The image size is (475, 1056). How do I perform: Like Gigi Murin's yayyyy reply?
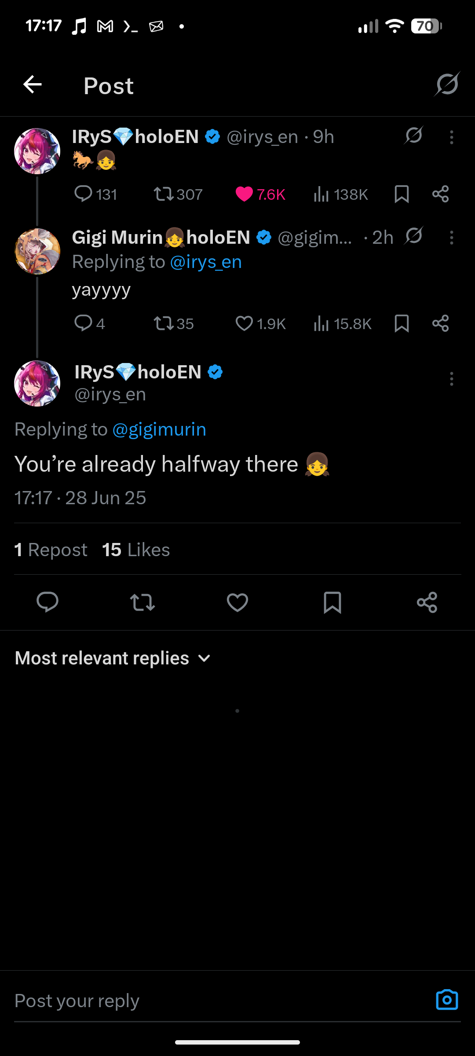pyautogui.click(x=245, y=323)
